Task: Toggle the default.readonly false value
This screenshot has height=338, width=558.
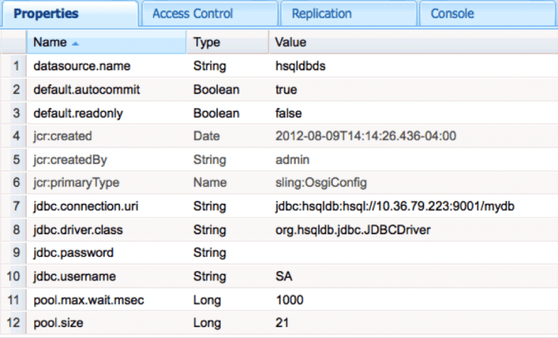Action: click(288, 113)
